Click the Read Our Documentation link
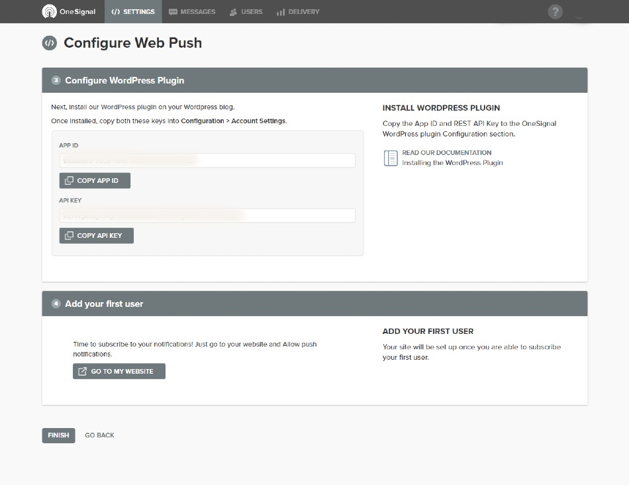This screenshot has height=485, width=629. click(x=447, y=152)
